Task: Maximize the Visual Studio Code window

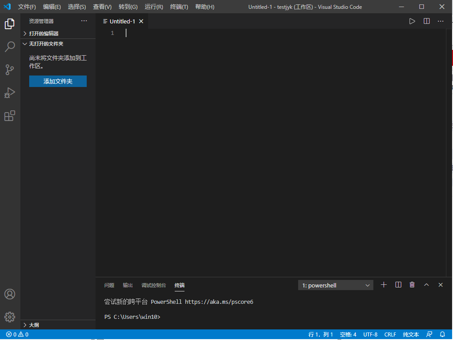Action: click(422, 7)
